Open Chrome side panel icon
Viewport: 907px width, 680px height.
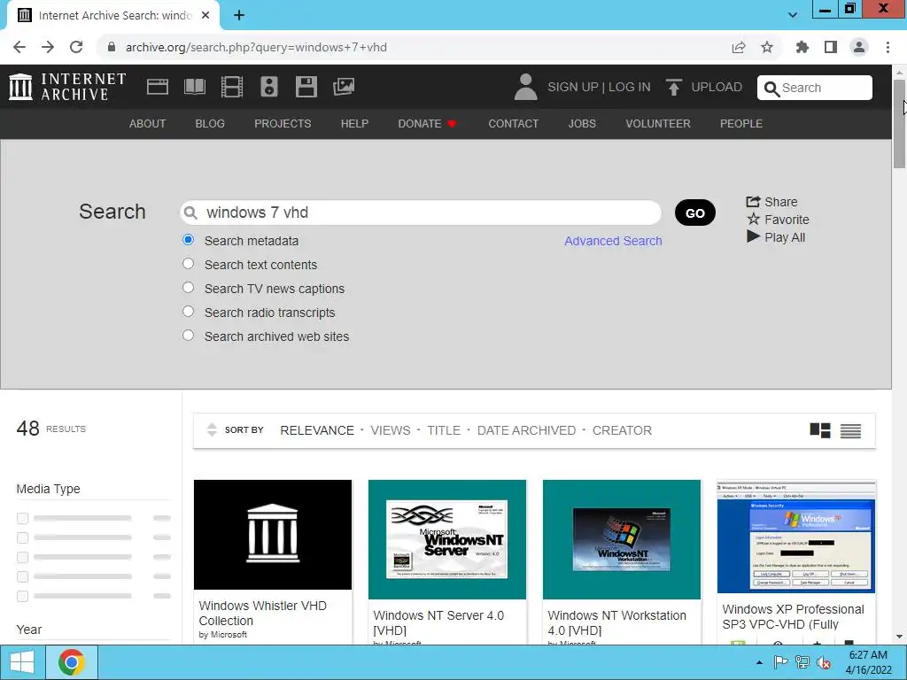831,47
